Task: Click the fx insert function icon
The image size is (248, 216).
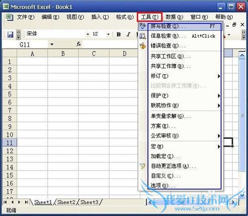Action: 78,44
